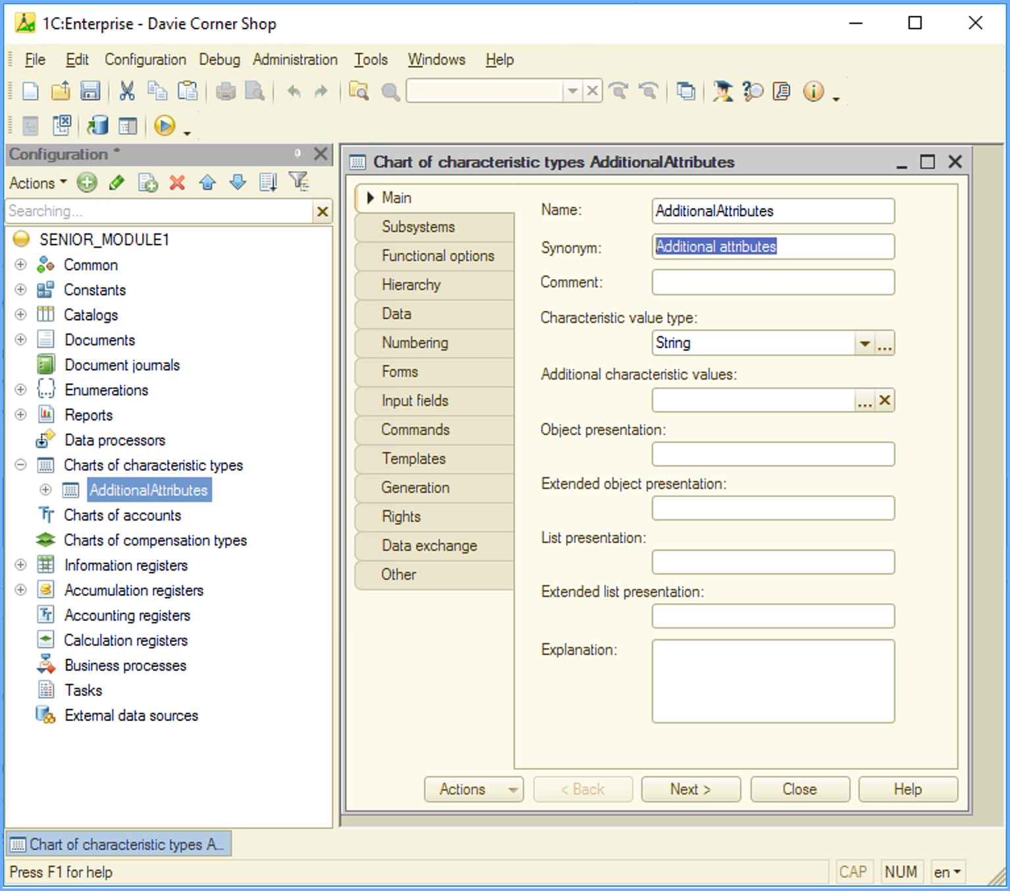
Task: Click the Print icon in the toolbar
Action: click(225, 91)
